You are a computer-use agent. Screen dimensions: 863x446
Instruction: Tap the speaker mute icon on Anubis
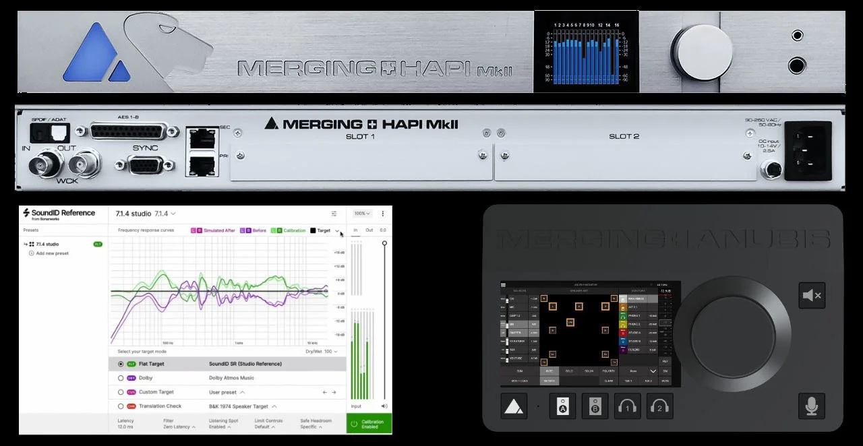812,295
